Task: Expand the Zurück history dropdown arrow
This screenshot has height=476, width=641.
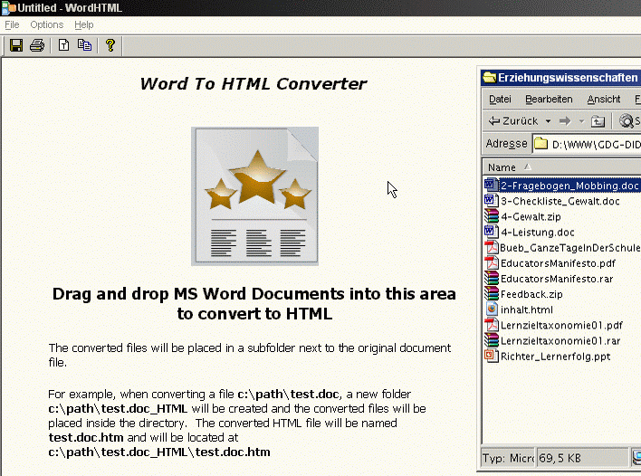Action: pyautogui.click(x=547, y=121)
